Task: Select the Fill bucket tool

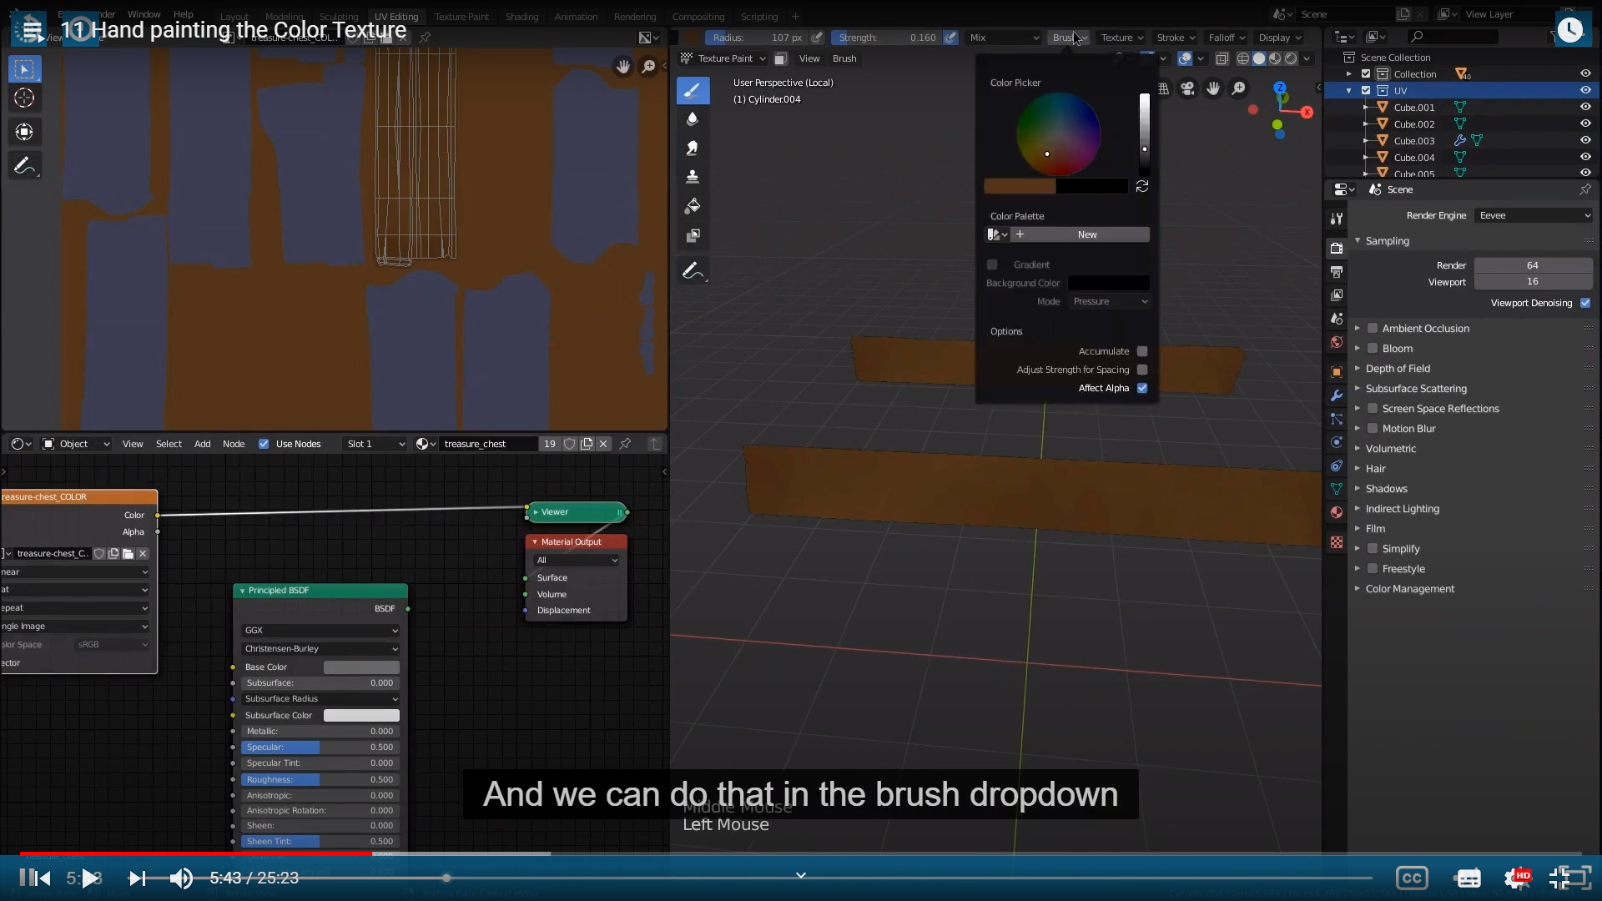Action: point(693,206)
